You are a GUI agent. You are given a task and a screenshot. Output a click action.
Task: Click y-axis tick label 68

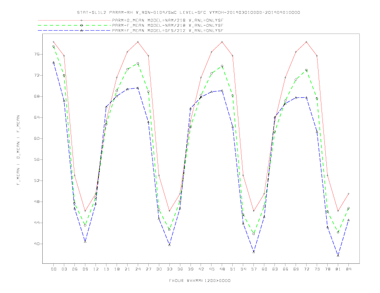click(36, 96)
